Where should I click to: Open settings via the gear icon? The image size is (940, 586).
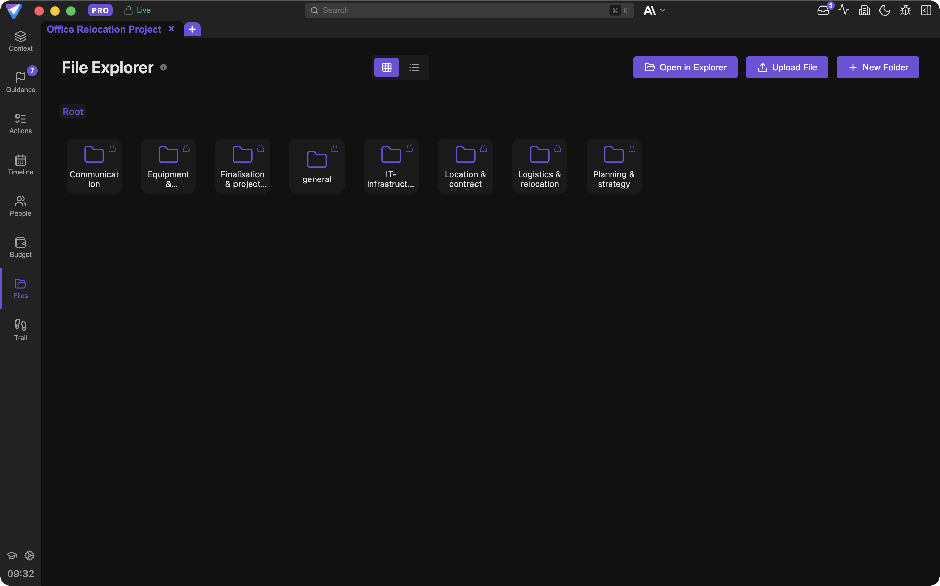click(30, 555)
